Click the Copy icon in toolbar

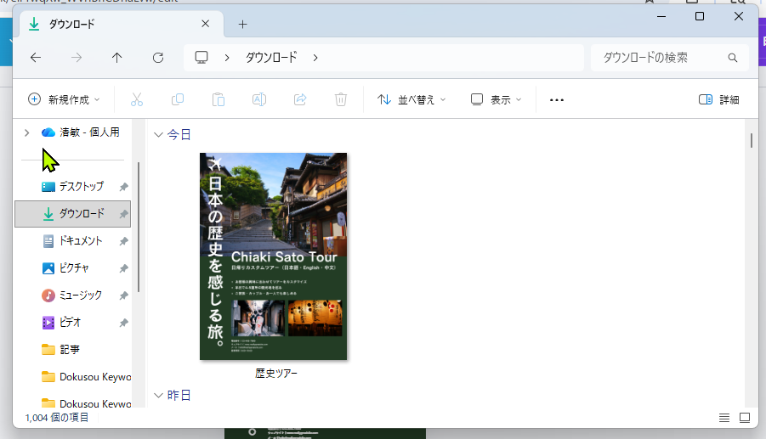[x=178, y=99]
